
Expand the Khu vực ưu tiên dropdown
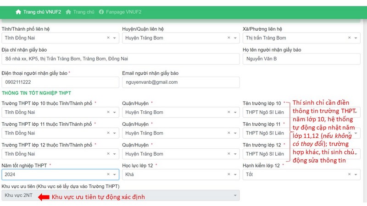(x=235, y=195)
